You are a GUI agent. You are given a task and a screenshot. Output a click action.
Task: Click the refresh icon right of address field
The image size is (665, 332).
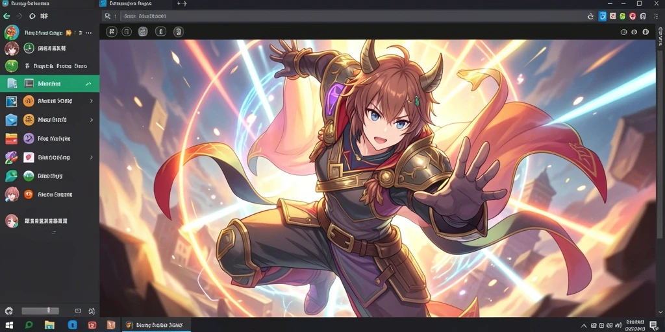590,16
